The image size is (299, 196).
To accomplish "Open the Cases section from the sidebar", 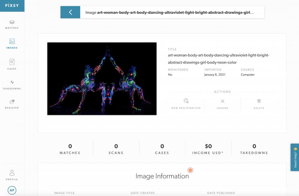I will 12,63.
